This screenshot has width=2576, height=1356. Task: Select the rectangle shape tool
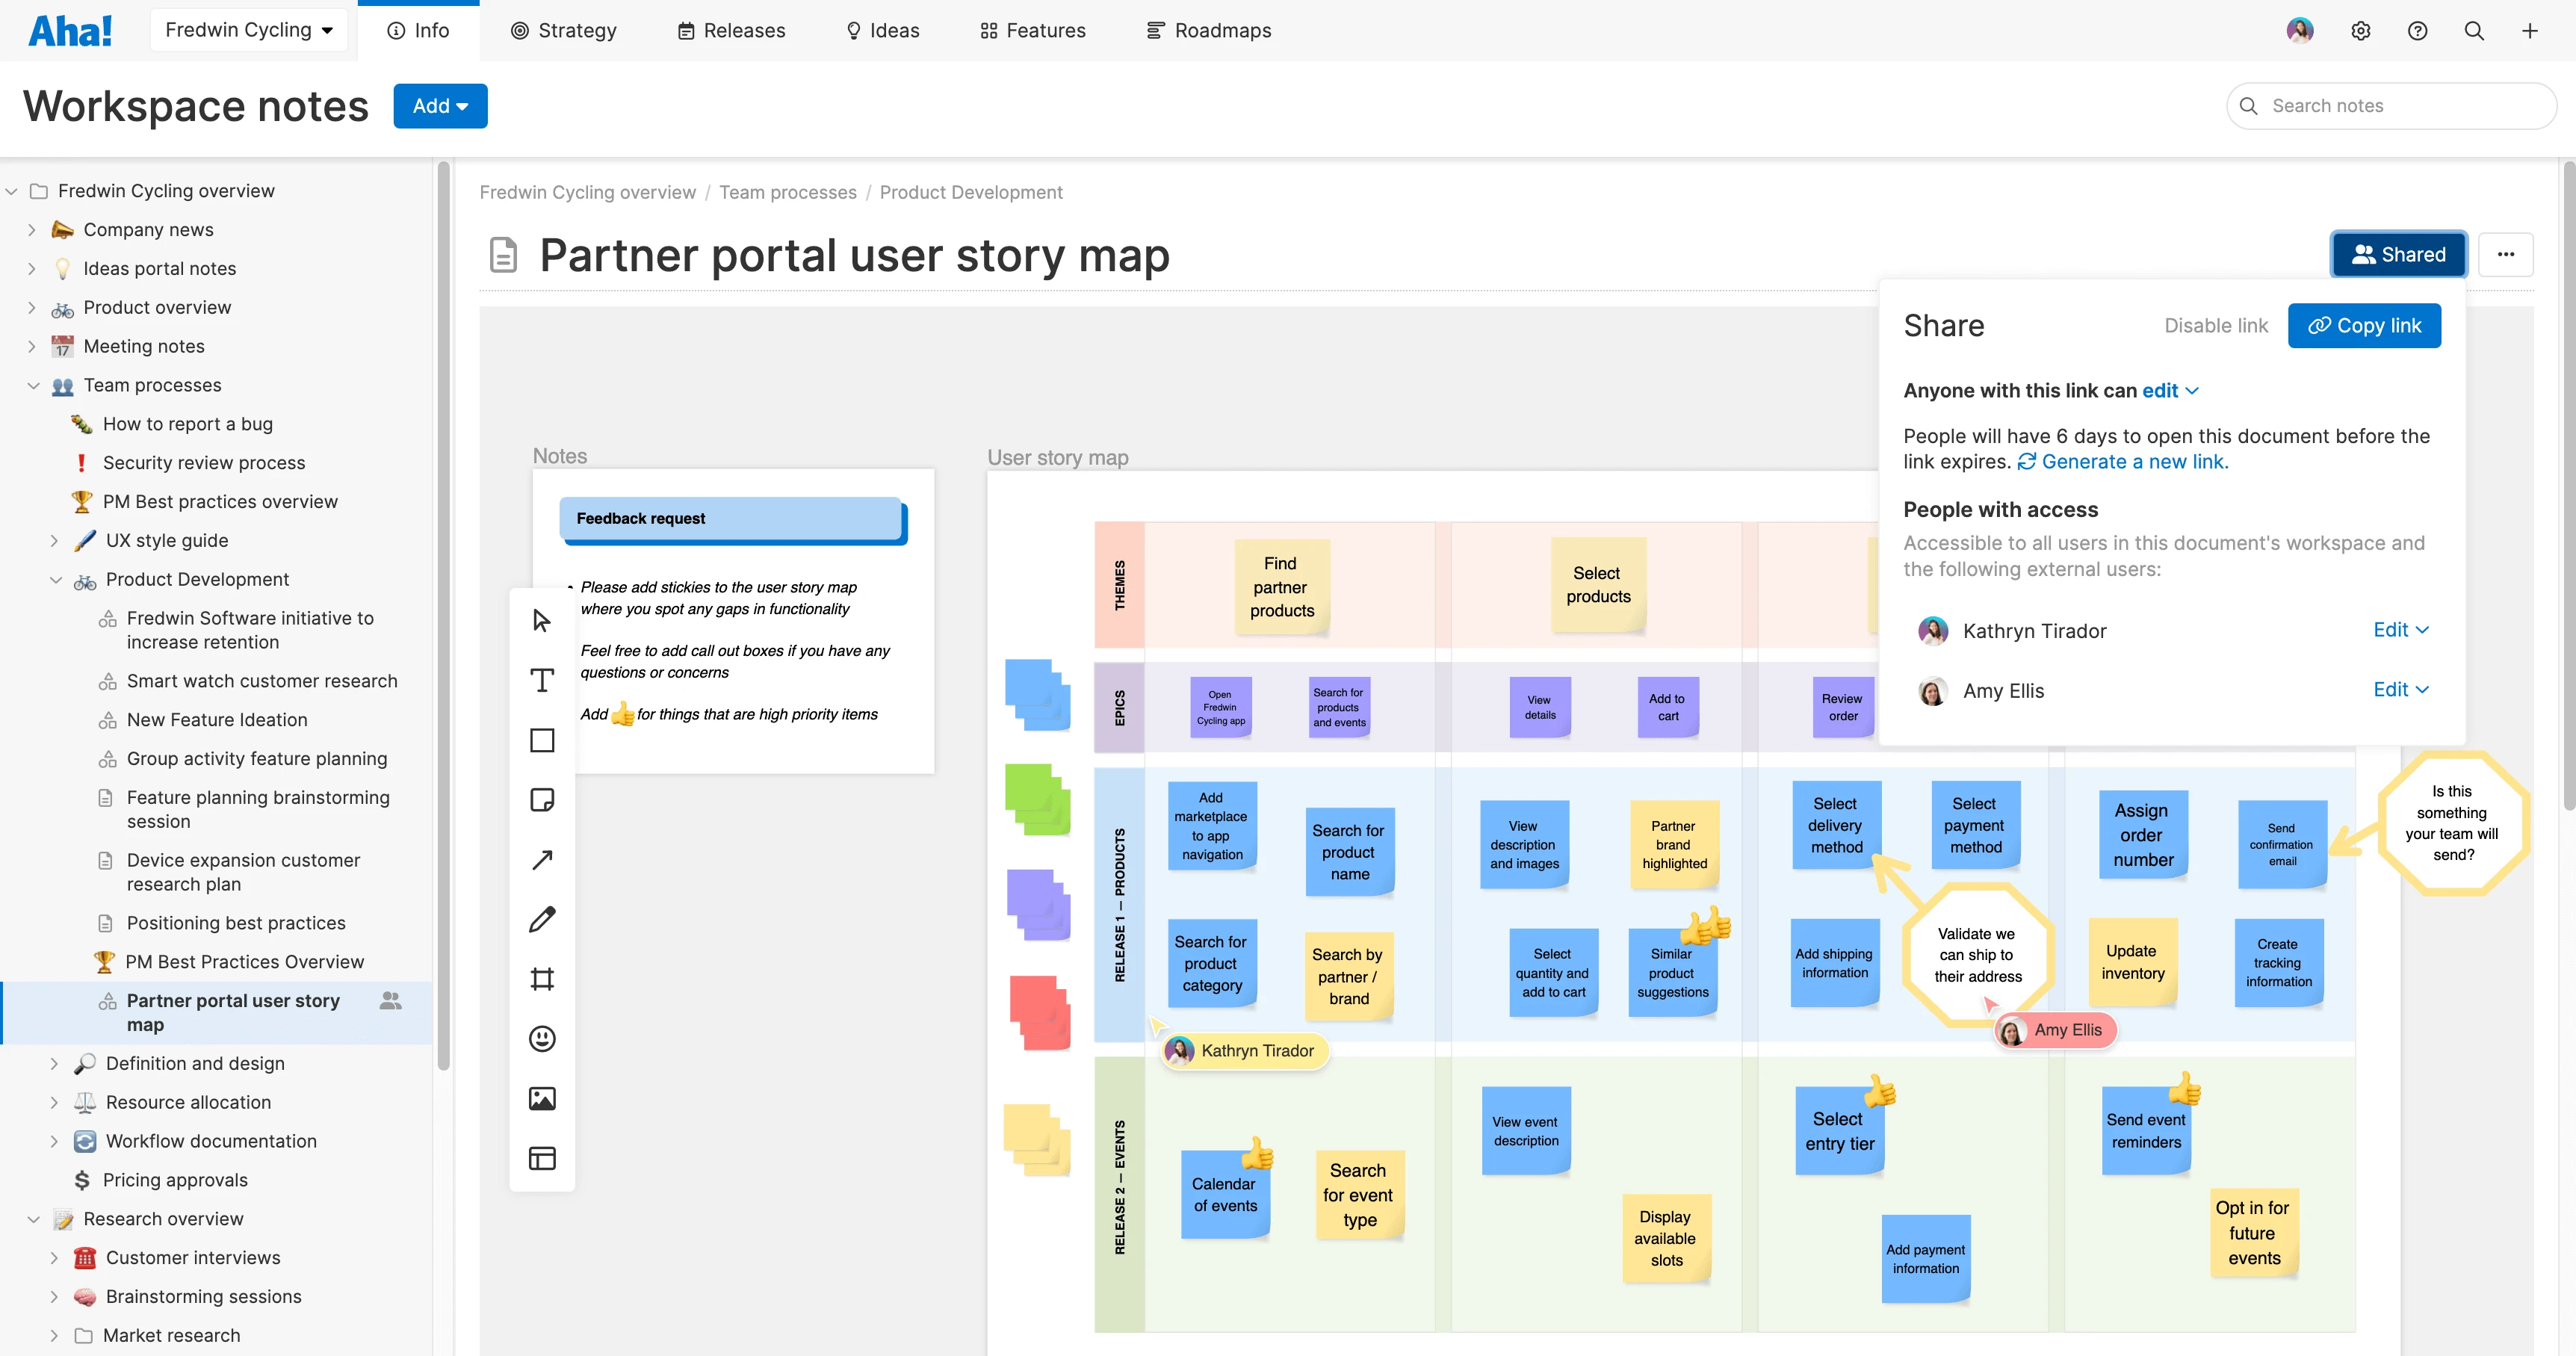(541, 740)
